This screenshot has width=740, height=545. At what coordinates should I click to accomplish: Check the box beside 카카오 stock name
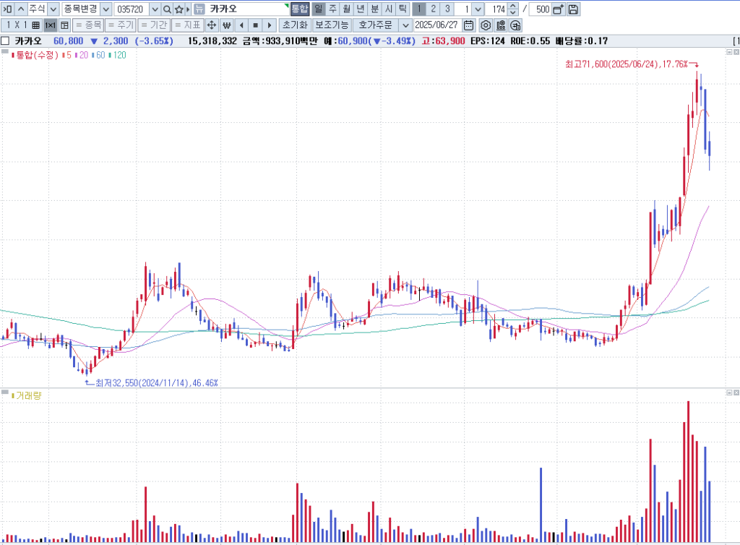click(6, 41)
